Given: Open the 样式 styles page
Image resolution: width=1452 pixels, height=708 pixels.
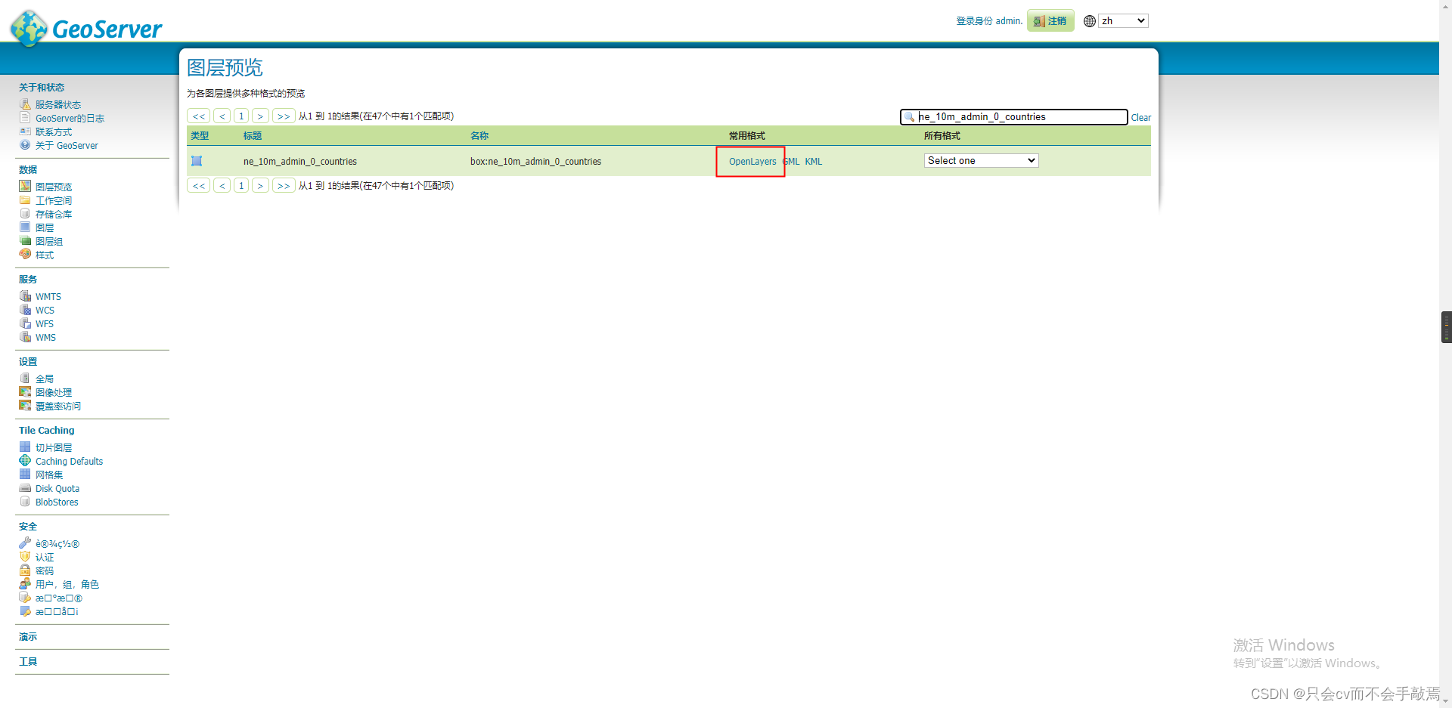Looking at the screenshot, I should pyautogui.click(x=43, y=255).
